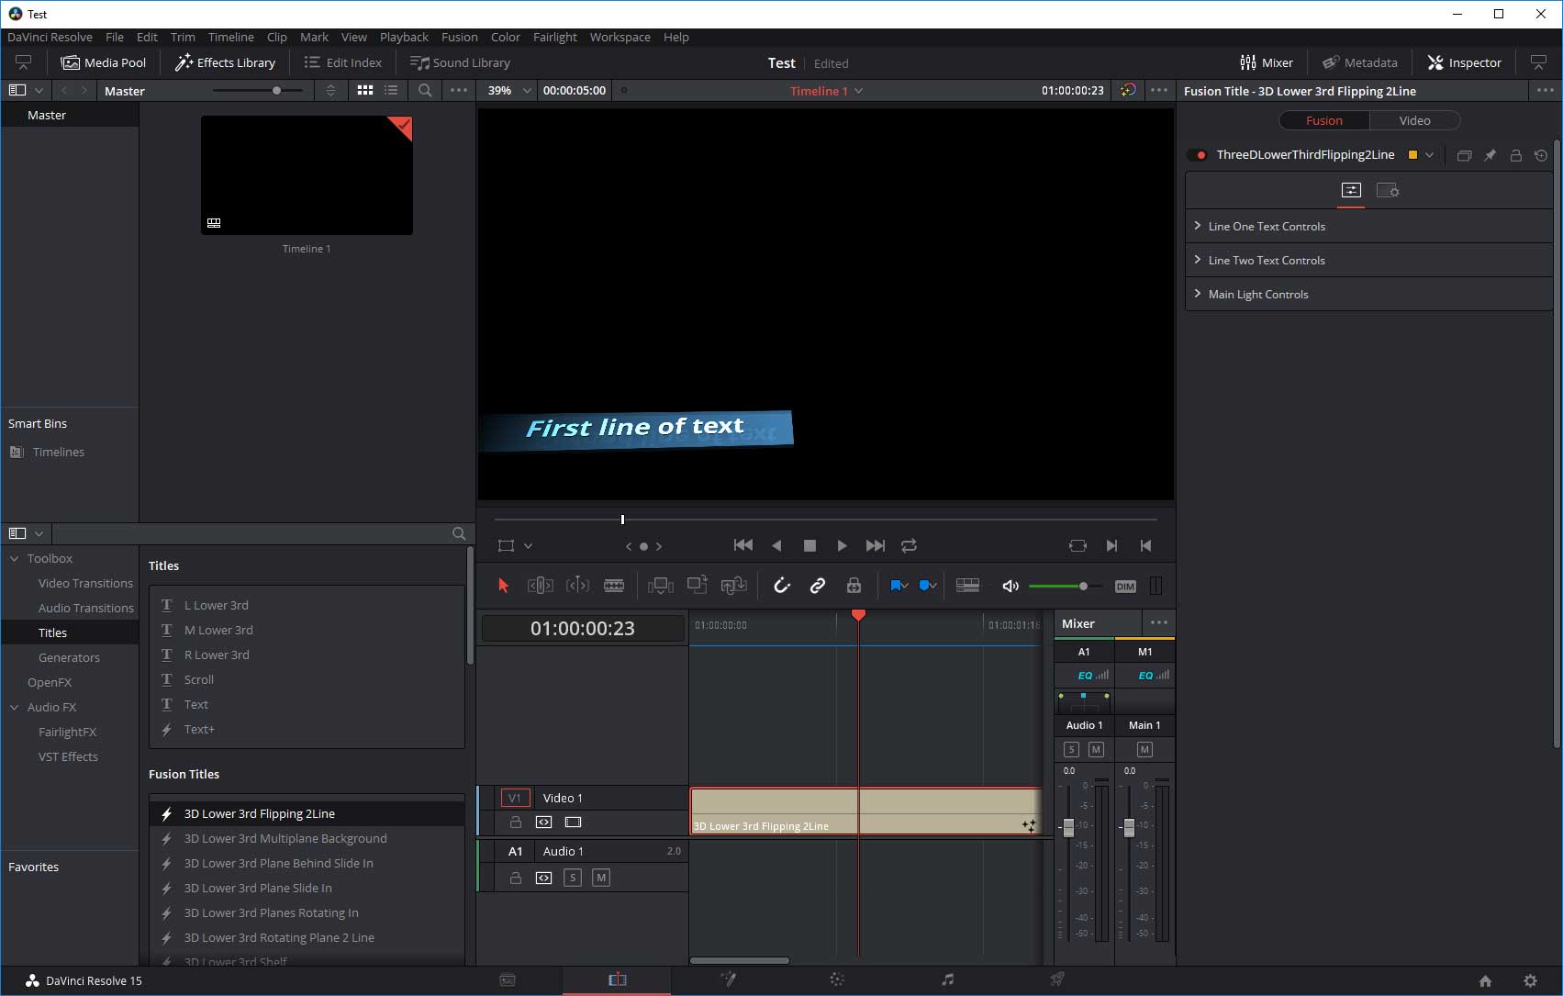
Task: Open the Metadata panel
Action: tap(1360, 62)
